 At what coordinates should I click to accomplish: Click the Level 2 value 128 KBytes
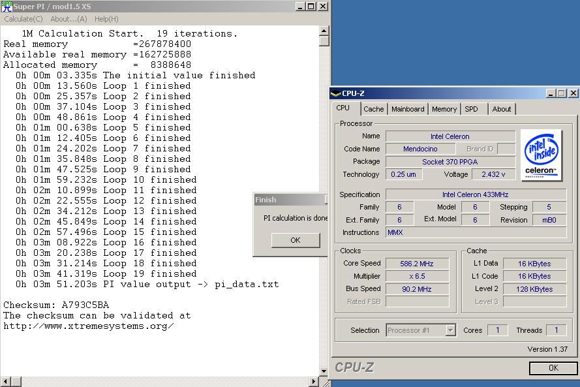coord(534,289)
